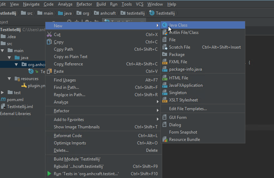Click the green Run tests arrow icon
This screenshot has height=178, width=274.
click(49, 173)
